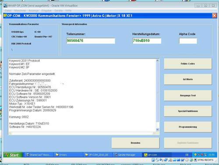This screenshot has height=165, width=219.
Task: Click the Herstellungsdatum field 710sE010
Action: 147,41
